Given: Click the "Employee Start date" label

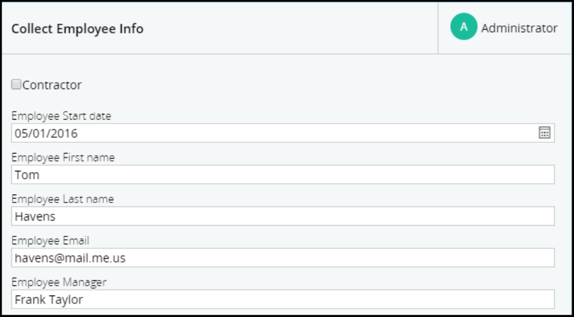Looking at the screenshot, I should (x=61, y=116).
